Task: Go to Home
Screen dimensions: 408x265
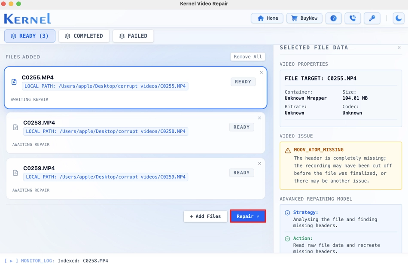Action: click(267, 18)
